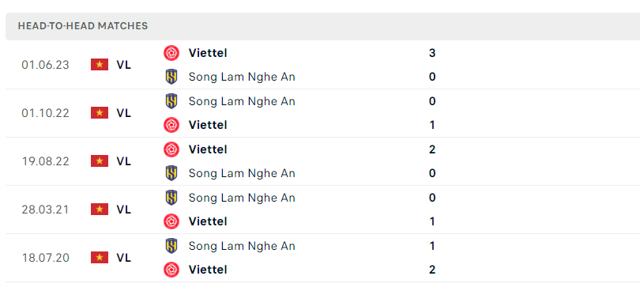640x291 pixels.
Task: Click Vietnam flag in 18.07.20 row
Action: click(100, 258)
